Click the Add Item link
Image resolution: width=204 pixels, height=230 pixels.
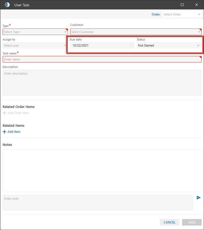pyautogui.click(x=14, y=132)
